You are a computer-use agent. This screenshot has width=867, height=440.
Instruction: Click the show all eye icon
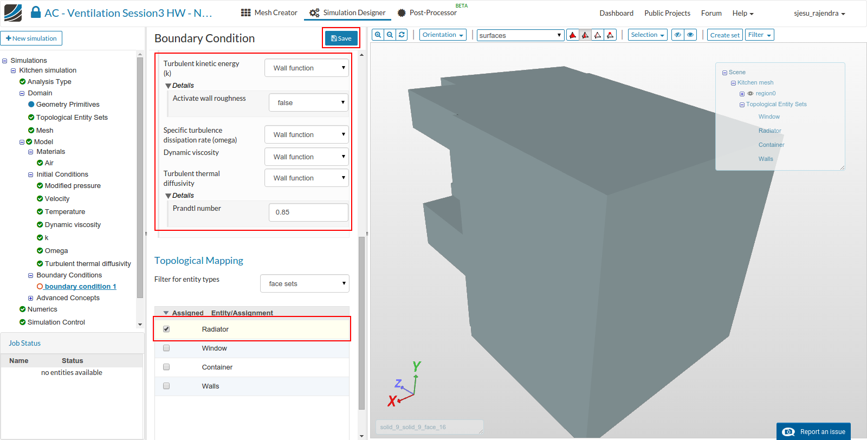click(x=690, y=35)
